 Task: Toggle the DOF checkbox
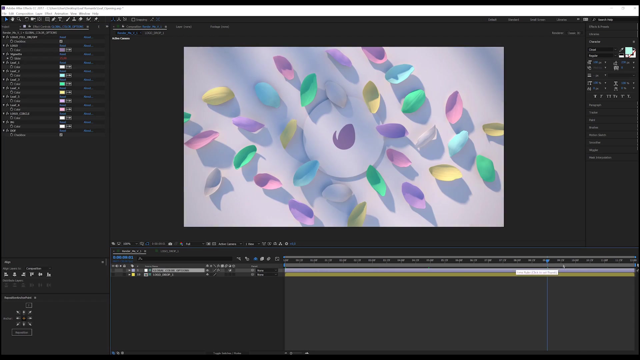tap(61, 135)
